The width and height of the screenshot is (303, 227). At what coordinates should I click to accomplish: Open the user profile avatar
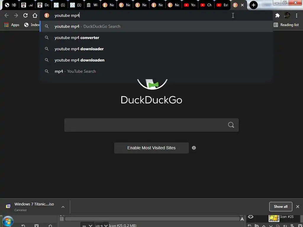[287, 15]
